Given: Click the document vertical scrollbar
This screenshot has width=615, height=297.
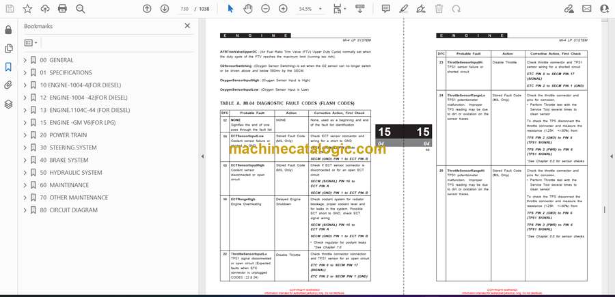Looking at the screenshot, I should (x=604, y=210).
